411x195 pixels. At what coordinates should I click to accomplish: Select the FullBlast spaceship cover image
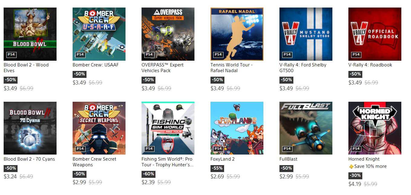pyautogui.click(x=306, y=128)
